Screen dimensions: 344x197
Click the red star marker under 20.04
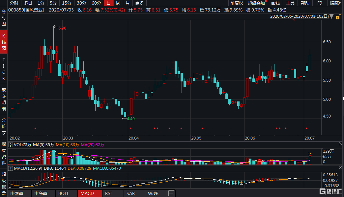(131, 128)
